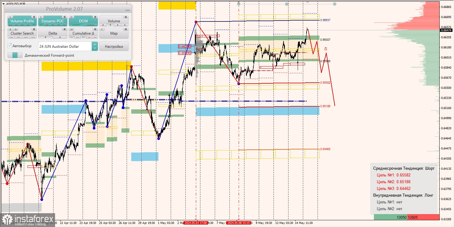The height and width of the screenshot is (227, 454).
Task: Click Внутридневная Тенденция: Лонг text
Action: (403, 195)
